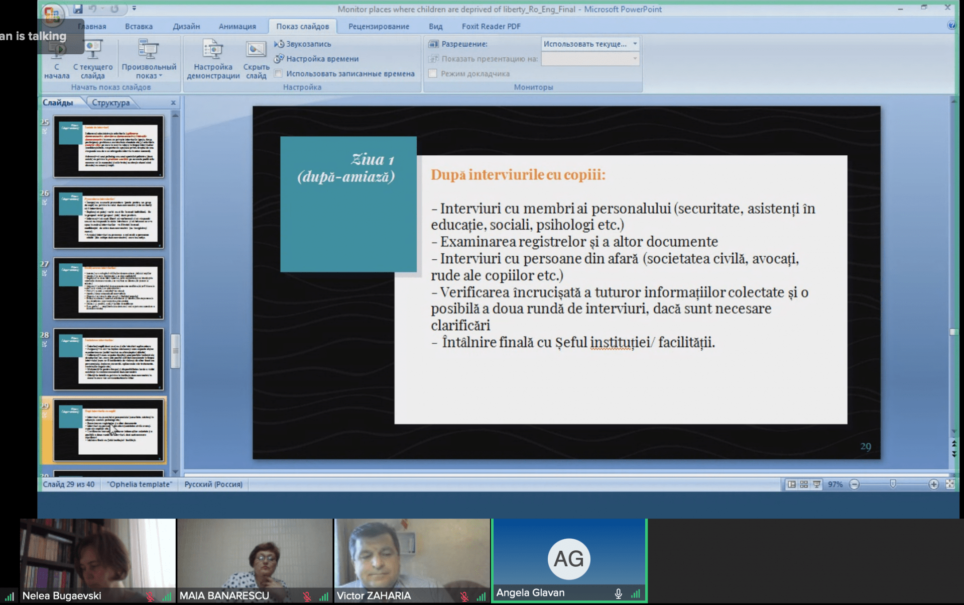Open the Рецензирование ribbon tab

[379, 27]
